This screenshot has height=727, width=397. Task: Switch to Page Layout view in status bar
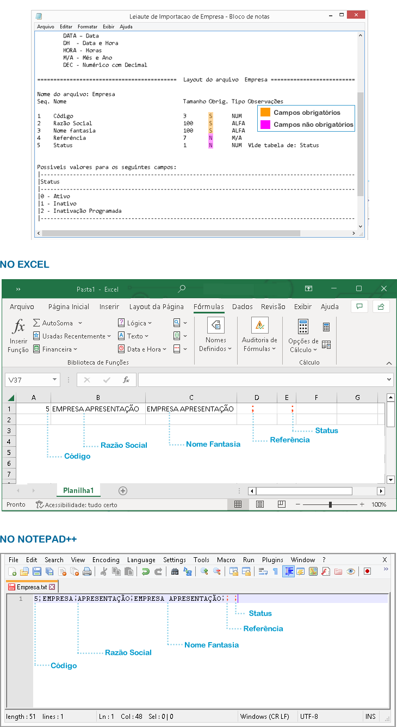coord(260,505)
